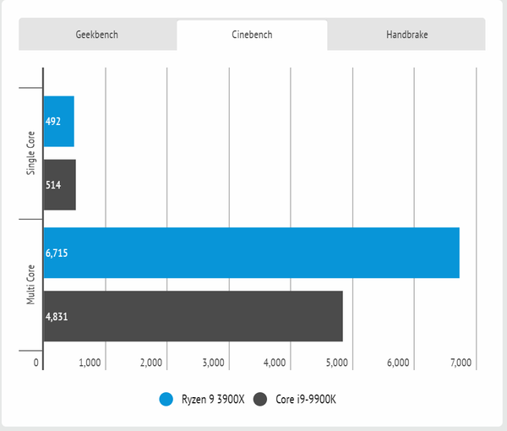This screenshot has width=507, height=431.
Task: Click the gray 514 single core bar
Action: tap(60, 184)
